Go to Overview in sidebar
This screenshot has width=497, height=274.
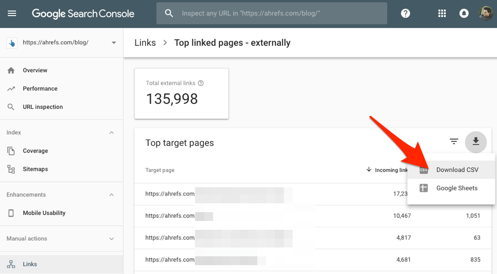(35, 70)
